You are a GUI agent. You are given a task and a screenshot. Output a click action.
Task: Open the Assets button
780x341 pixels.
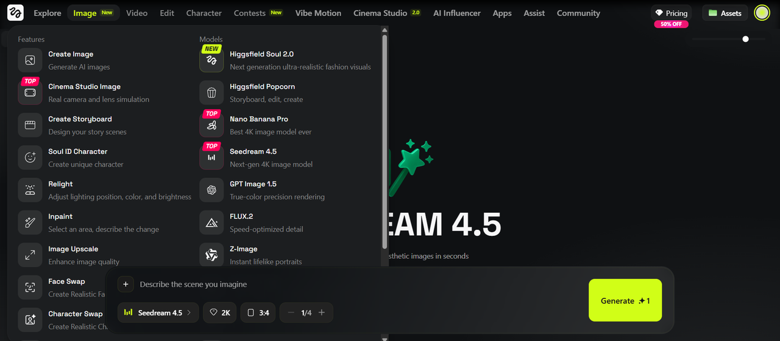pos(725,13)
